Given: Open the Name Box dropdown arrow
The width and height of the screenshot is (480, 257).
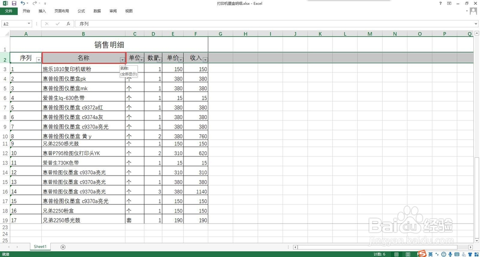Looking at the screenshot, I should [29, 23].
